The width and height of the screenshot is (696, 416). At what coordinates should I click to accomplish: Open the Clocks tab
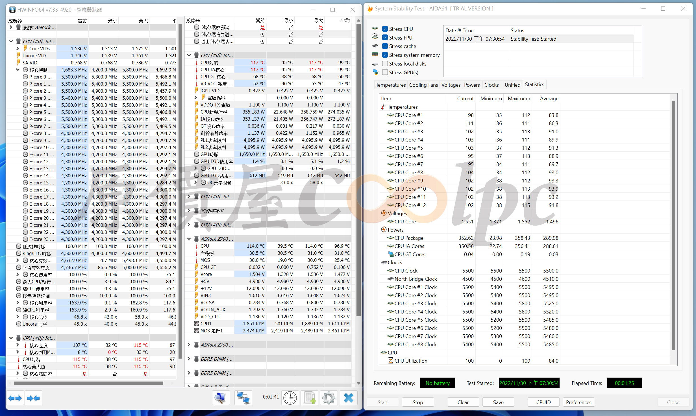tap(491, 85)
